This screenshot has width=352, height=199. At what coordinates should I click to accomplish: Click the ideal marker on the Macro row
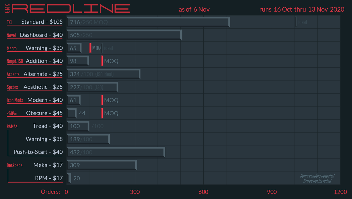pos(102,48)
